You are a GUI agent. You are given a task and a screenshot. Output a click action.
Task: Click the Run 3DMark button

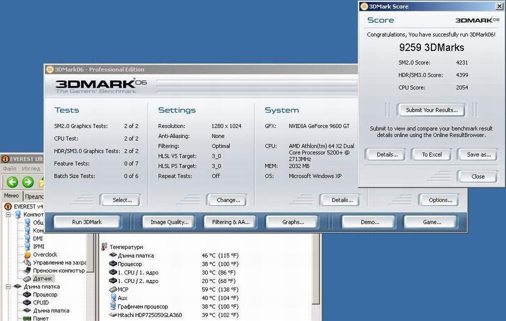[87, 222]
